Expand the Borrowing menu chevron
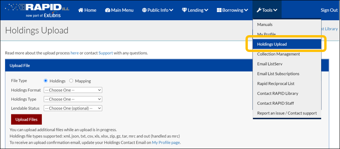Viewport: 340px width, 149px height. [x=246, y=10]
